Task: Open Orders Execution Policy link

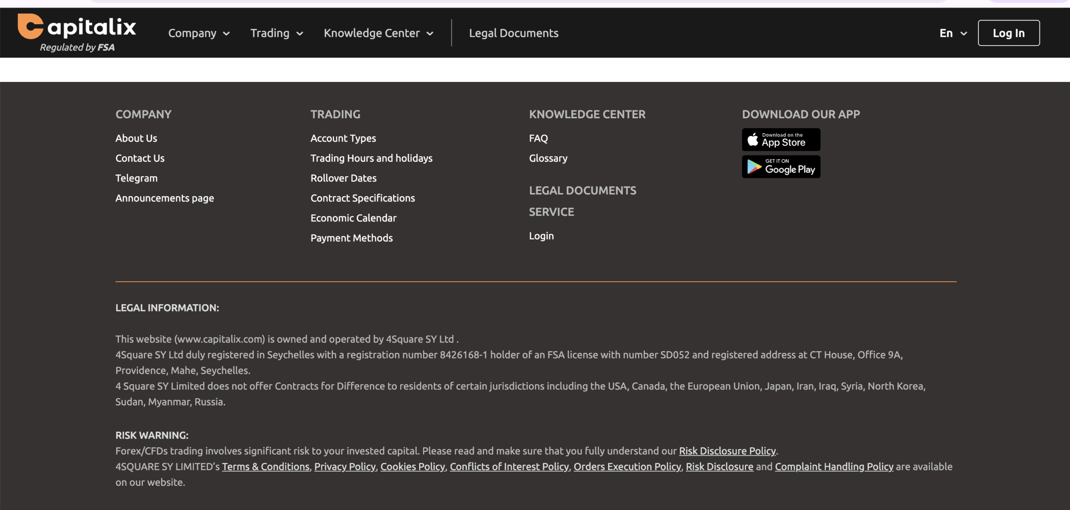Action: [x=627, y=467]
